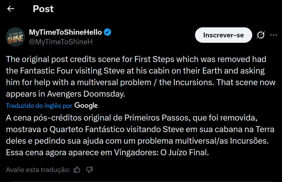The image size is (282, 182).
Task: Rate the translation negatively with thumbs down
Action: click(x=89, y=170)
